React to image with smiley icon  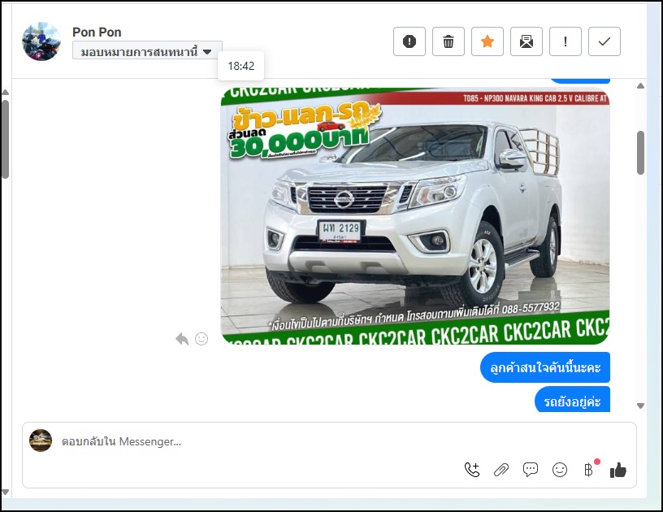click(201, 339)
